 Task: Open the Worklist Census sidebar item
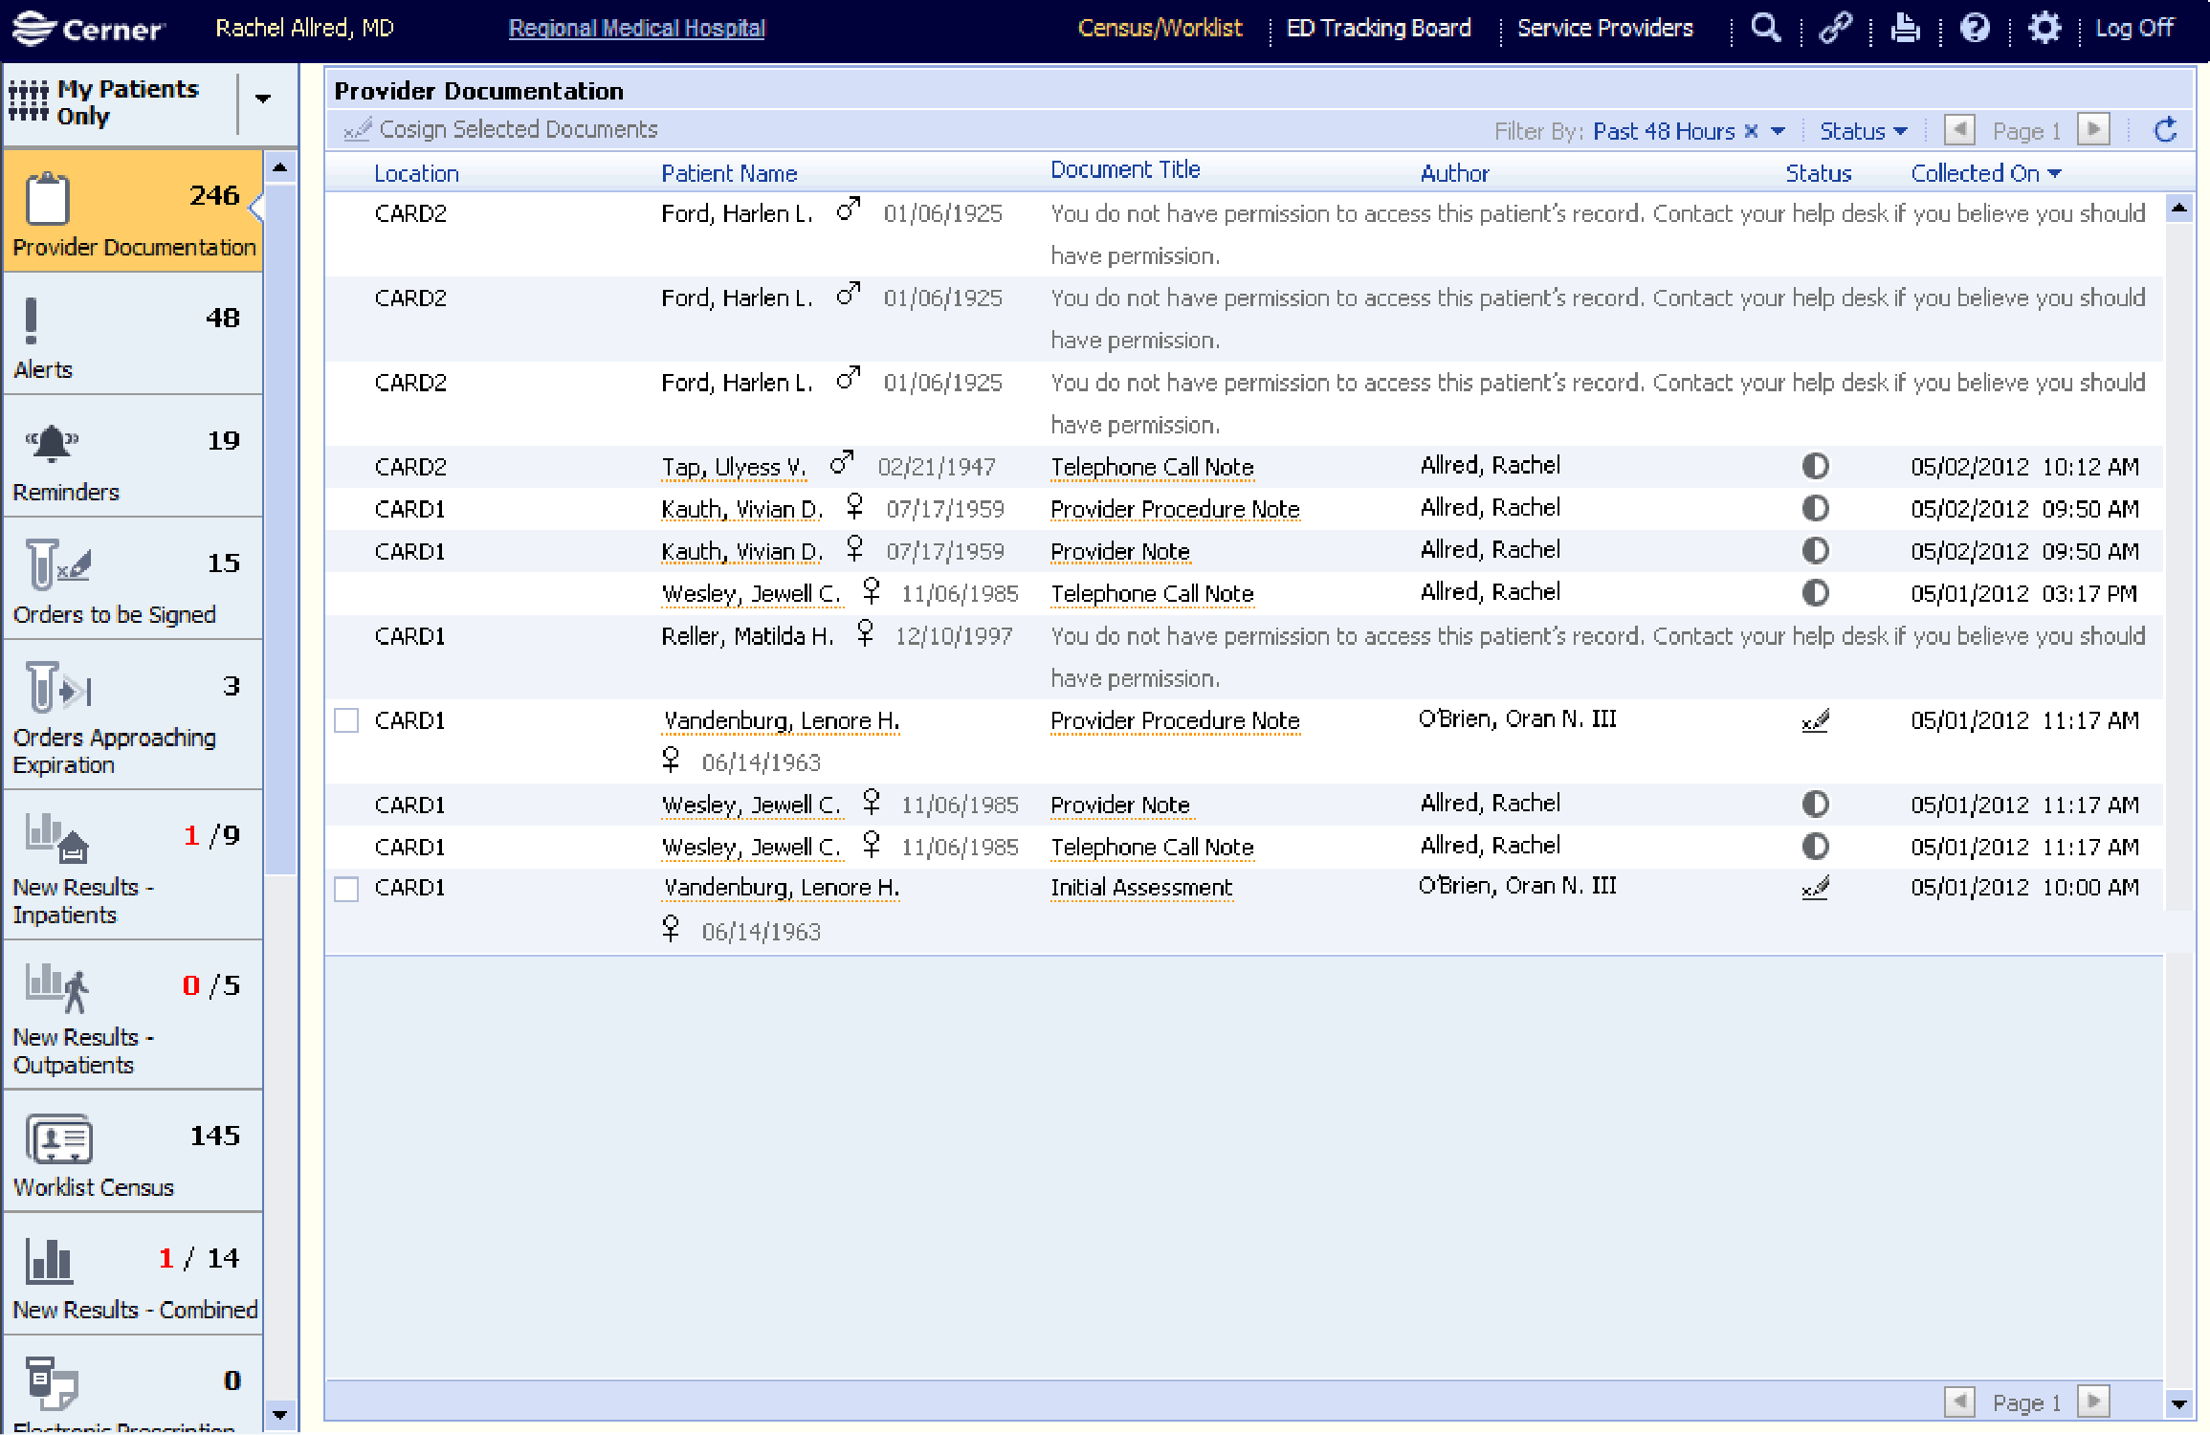(133, 1153)
